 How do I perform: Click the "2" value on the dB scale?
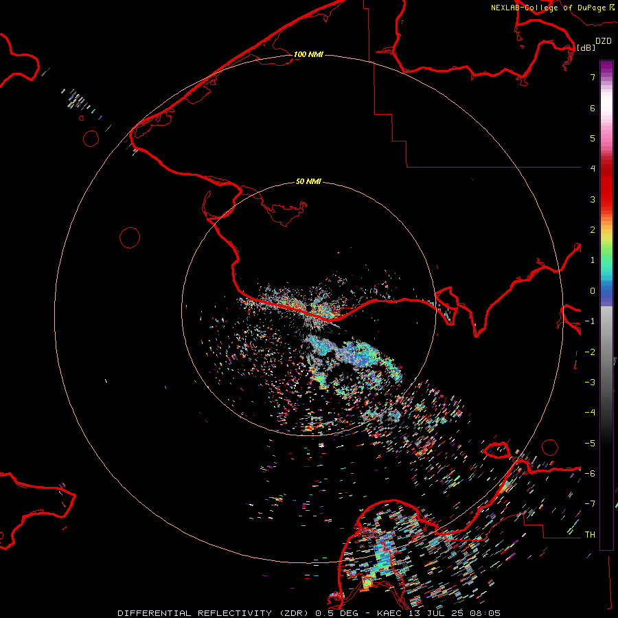(x=593, y=230)
